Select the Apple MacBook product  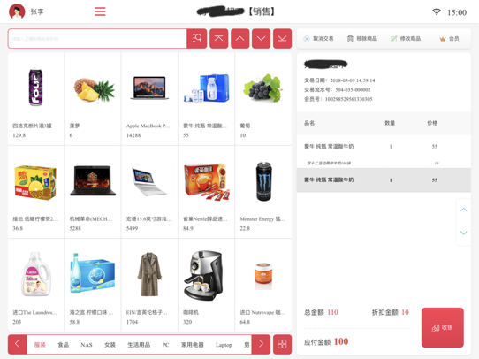coord(149,99)
